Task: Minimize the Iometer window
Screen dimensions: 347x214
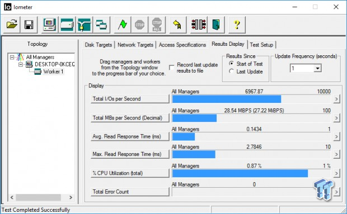Action: (294, 7)
